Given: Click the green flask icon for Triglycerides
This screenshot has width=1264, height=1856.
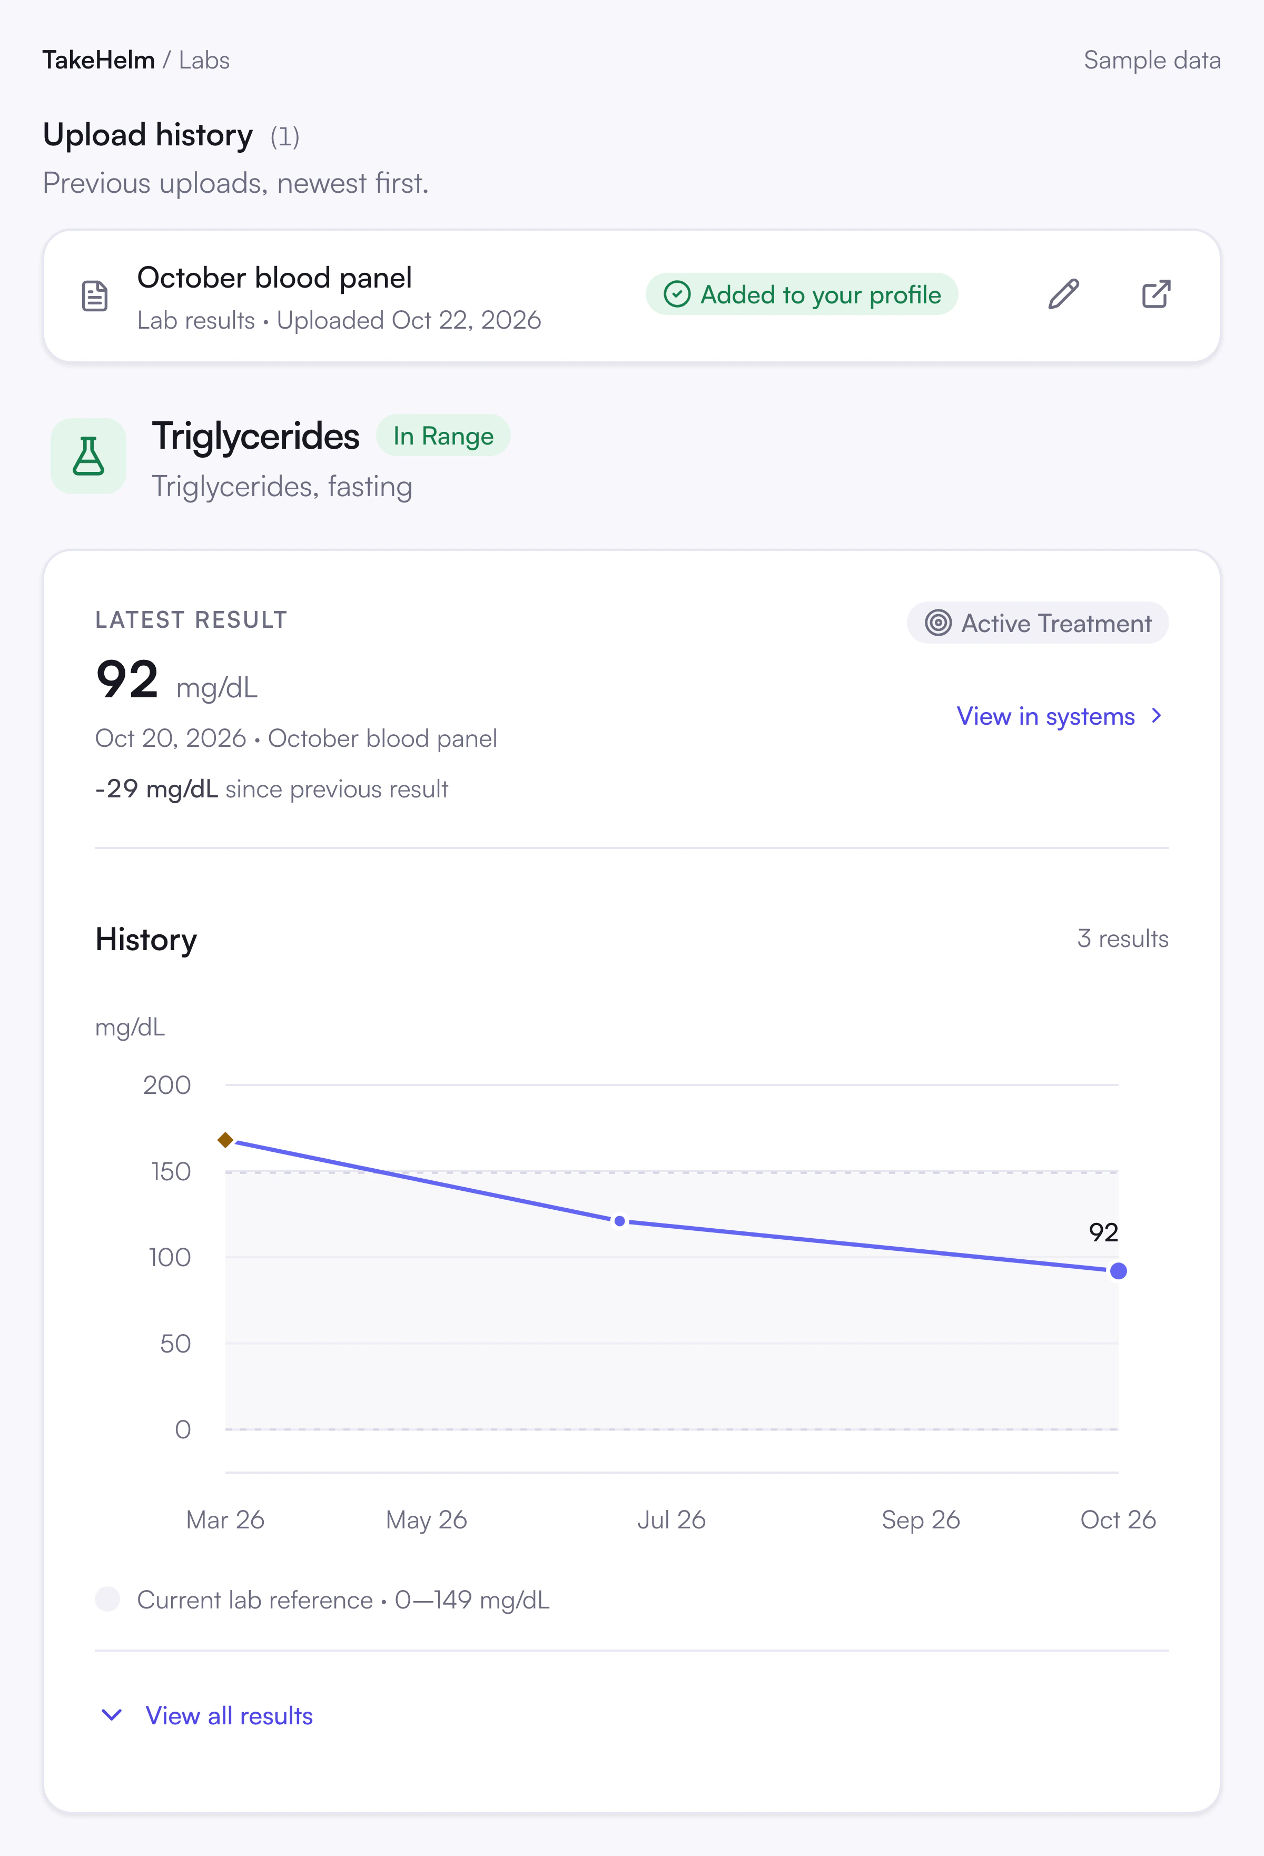Looking at the screenshot, I should pyautogui.click(x=88, y=456).
